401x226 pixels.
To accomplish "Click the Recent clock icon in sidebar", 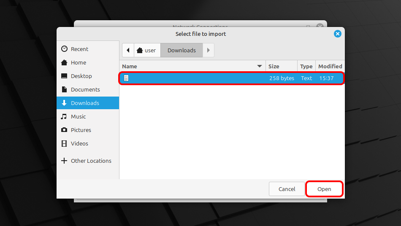I will (x=64, y=49).
